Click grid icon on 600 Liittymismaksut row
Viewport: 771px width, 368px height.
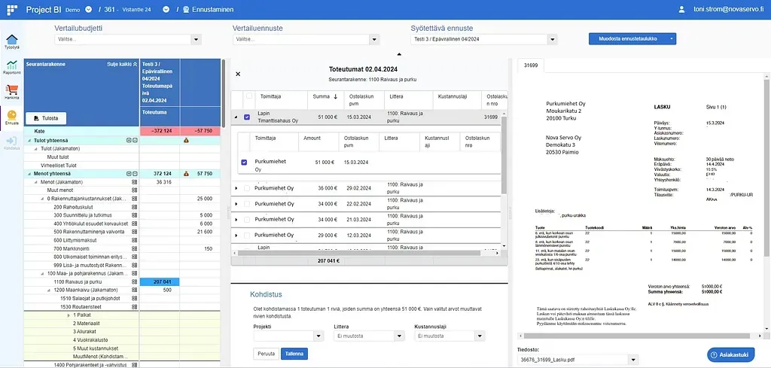[x=135, y=240]
